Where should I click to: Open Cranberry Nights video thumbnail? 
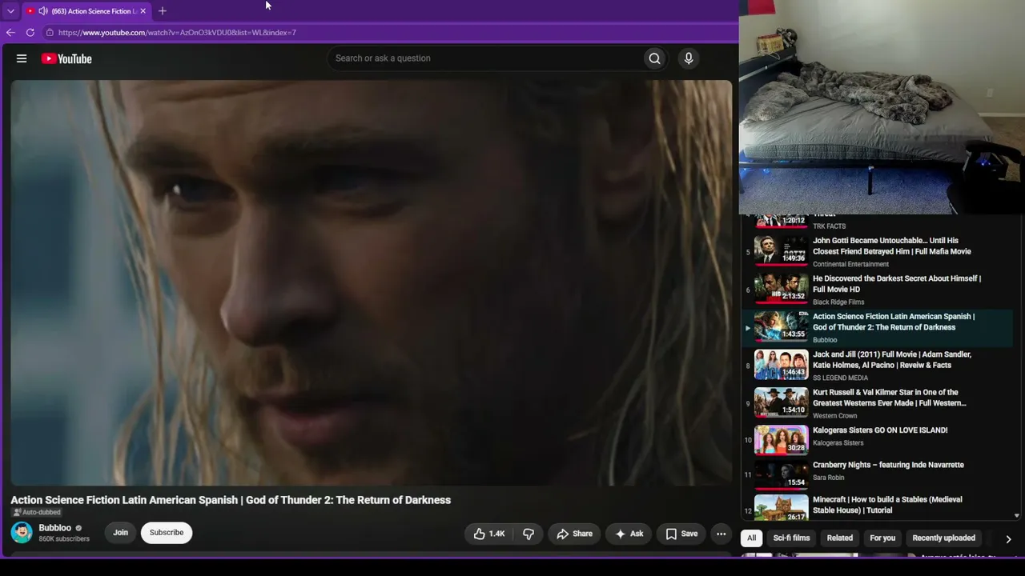pos(782,475)
